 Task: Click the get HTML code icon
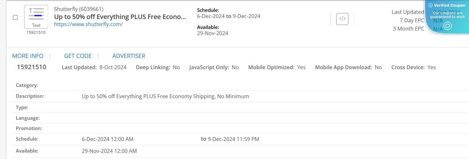pos(342,19)
